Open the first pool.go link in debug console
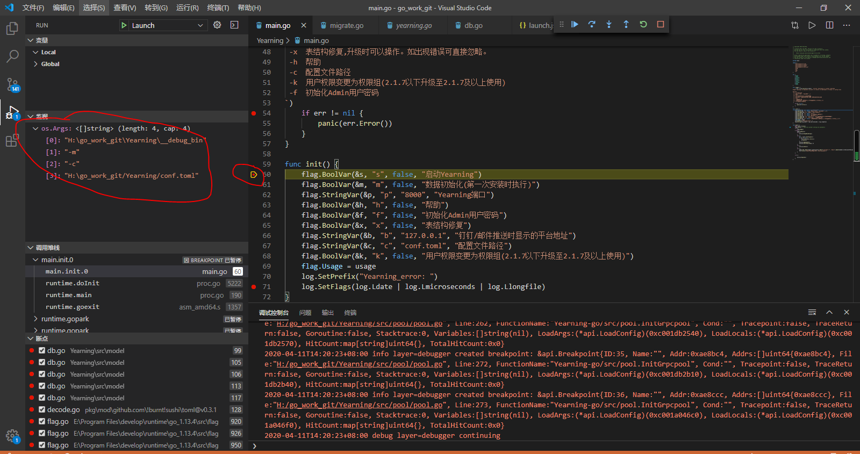 coord(359,323)
